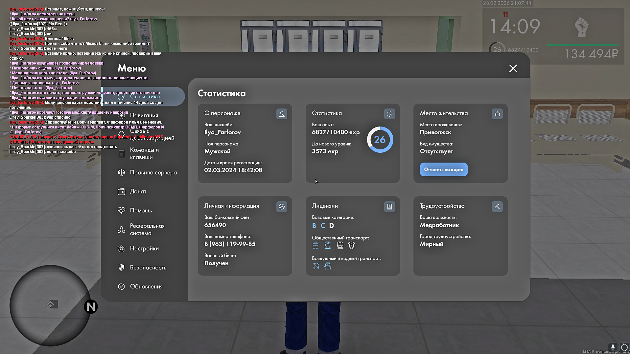Screen dimensions: 630x354
Task: Click the Личная информация card icon
Action: [x=282, y=207]
